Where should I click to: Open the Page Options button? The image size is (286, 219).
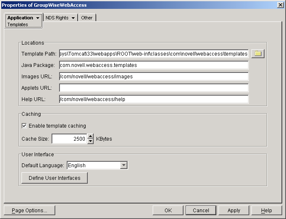pyautogui.click(x=29, y=210)
